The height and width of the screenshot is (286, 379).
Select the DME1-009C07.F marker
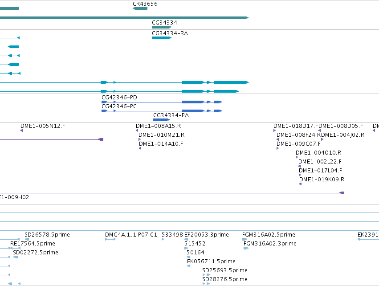point(278,148)
